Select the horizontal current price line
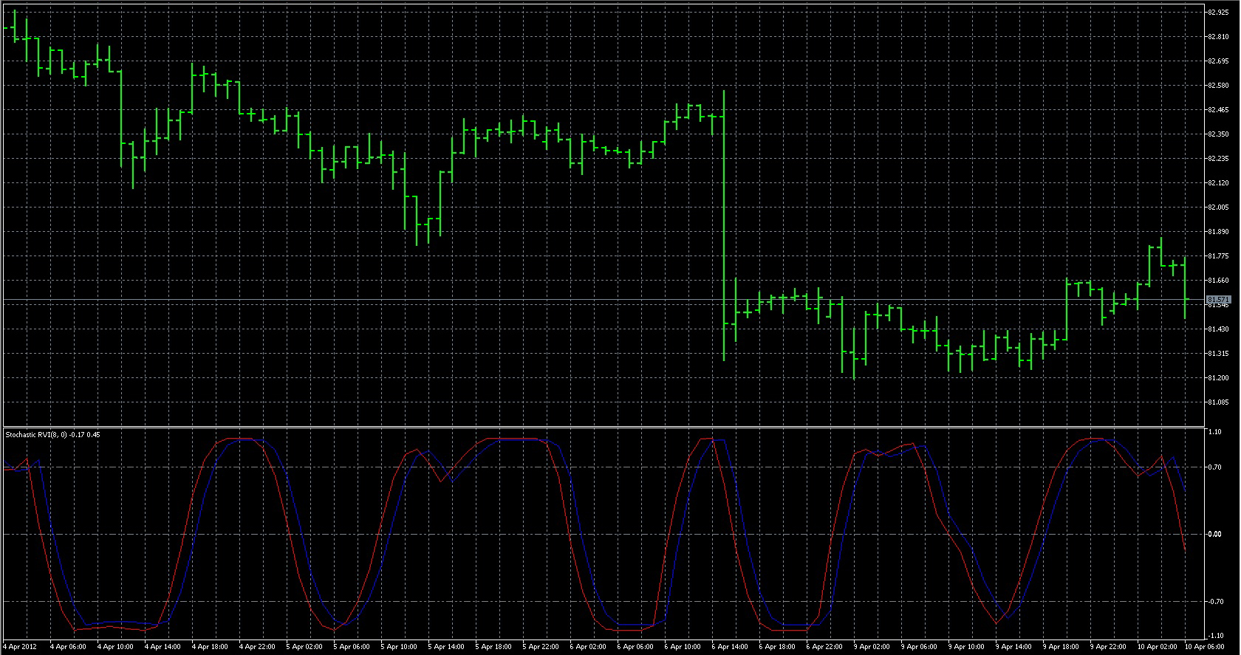 (603, 300)
